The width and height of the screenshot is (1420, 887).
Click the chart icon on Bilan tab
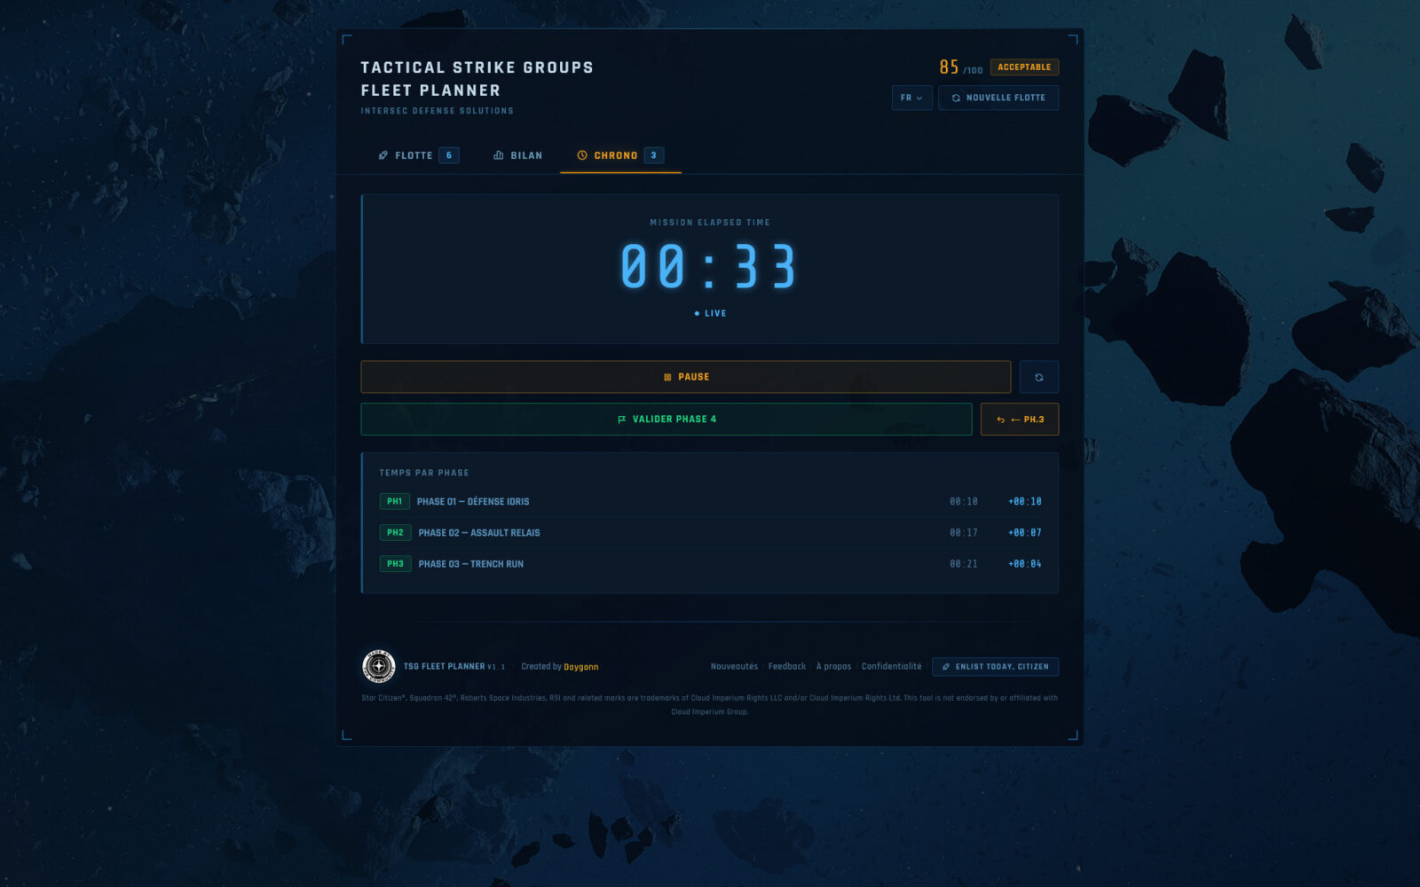[x=499, y=155]
